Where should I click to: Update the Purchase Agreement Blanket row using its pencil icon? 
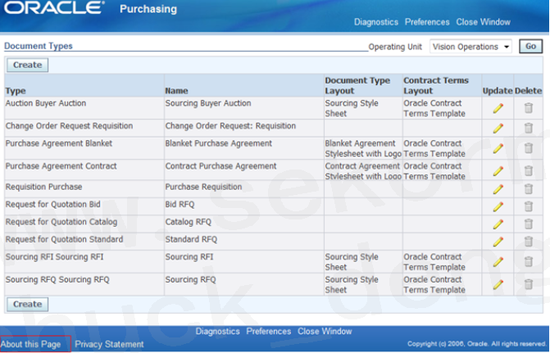[x=498, y=148]
